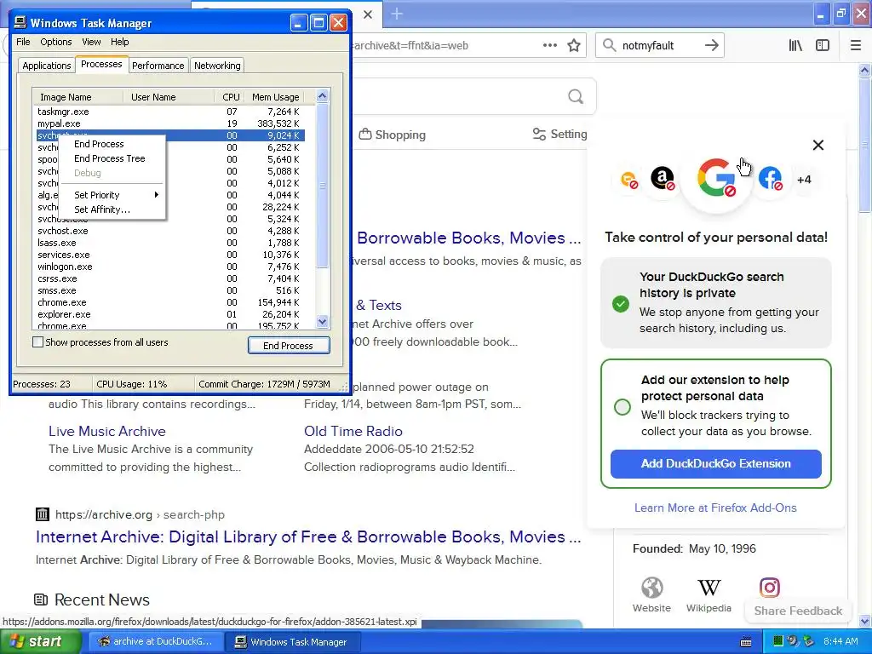Open the Old Time Radio link

353,432
